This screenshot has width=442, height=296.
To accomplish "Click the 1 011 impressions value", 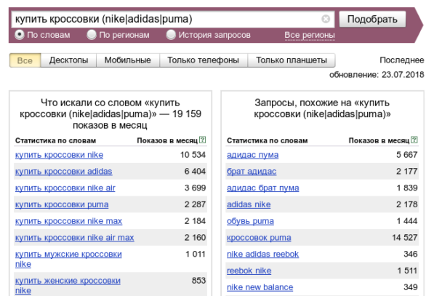I will [195, 255].
